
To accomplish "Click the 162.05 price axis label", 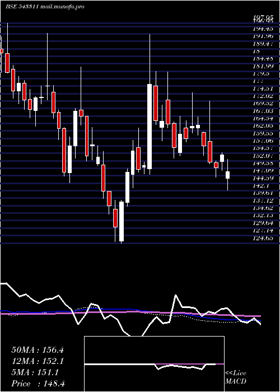I will coord(263,126).
